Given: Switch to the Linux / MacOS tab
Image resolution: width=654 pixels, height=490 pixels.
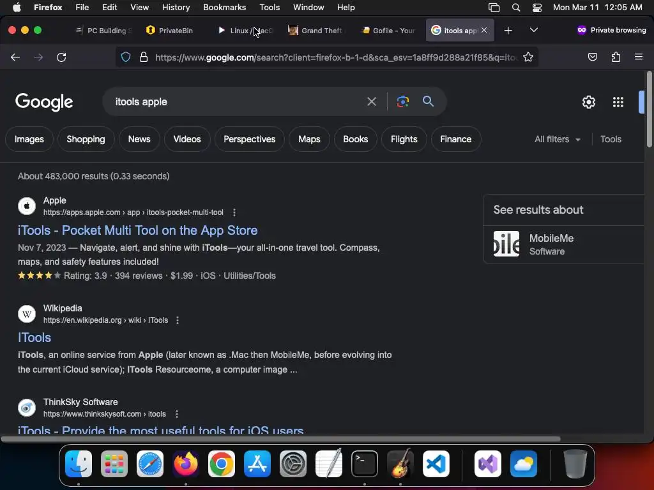Looking at the screenshot, I should 244,31.
